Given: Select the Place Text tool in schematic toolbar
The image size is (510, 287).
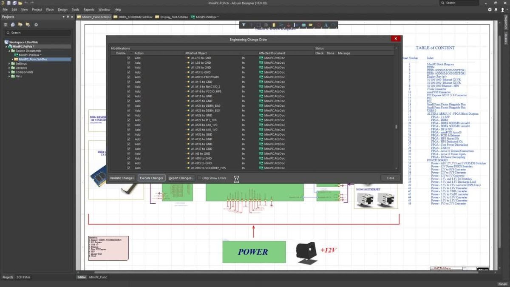Looking at the screenshot, I should click(325, 25).
